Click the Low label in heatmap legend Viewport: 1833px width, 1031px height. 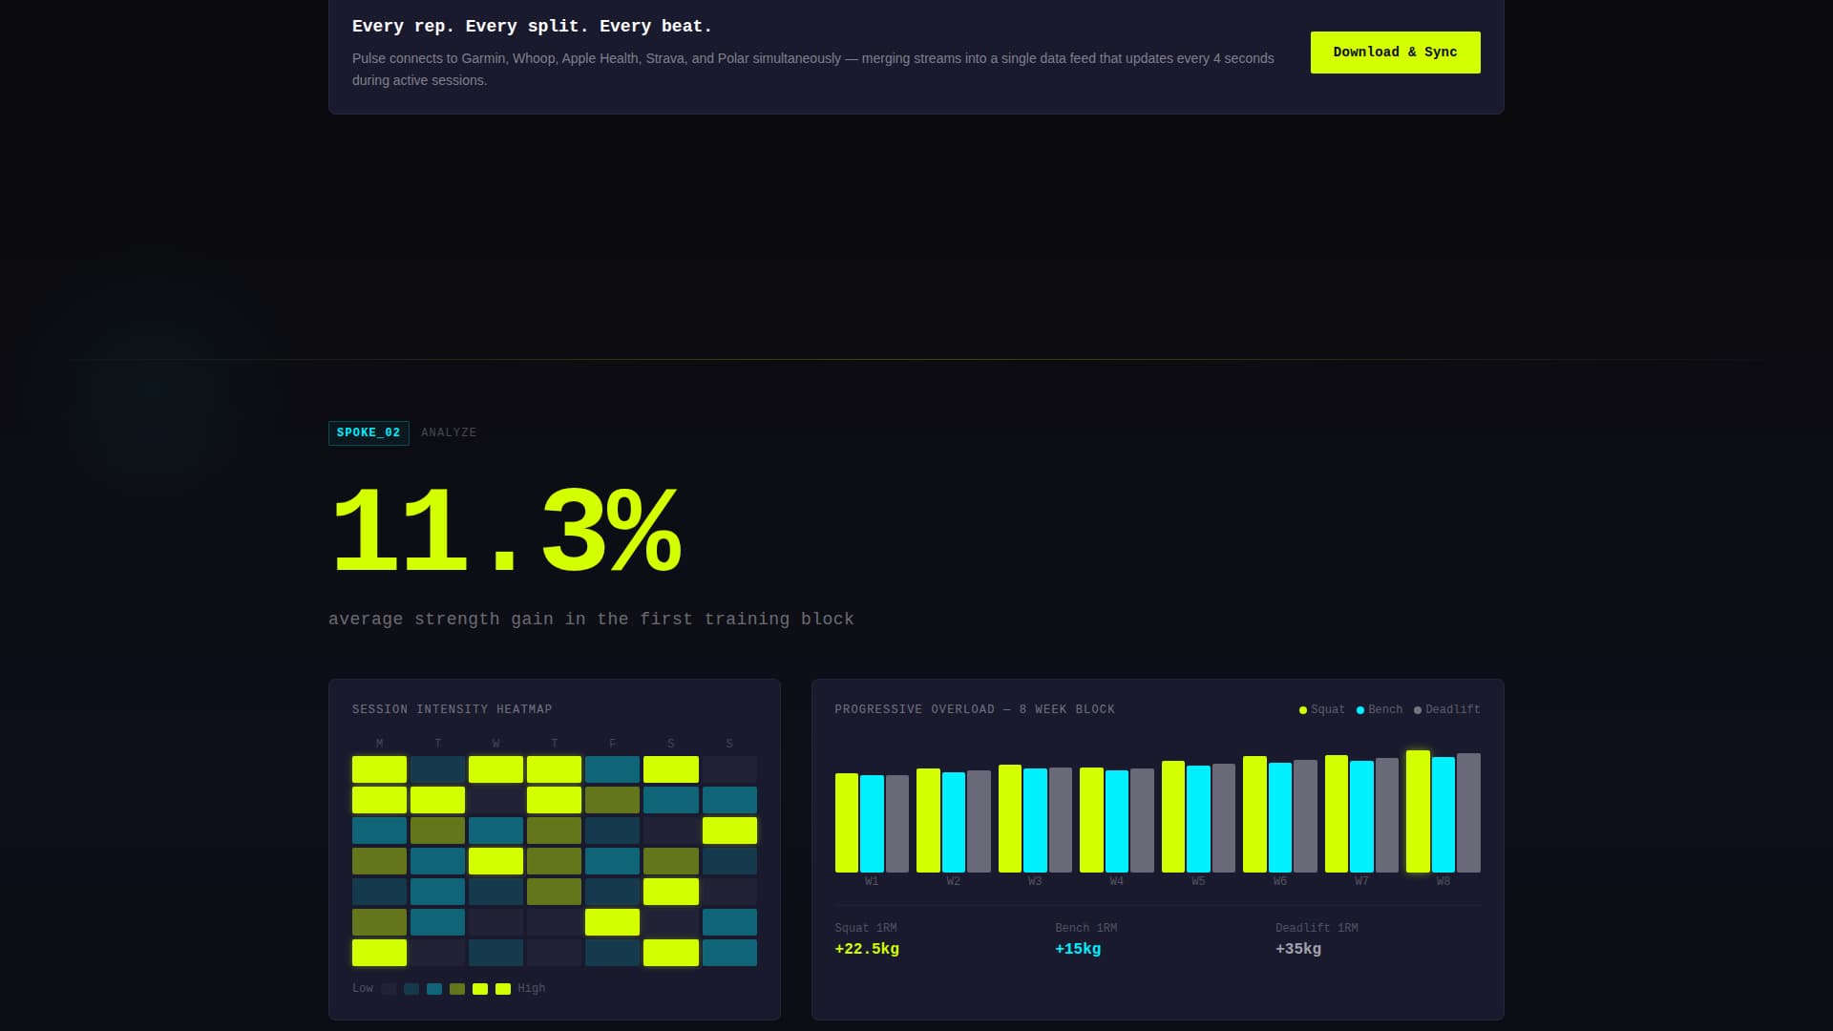pos(363,989)
